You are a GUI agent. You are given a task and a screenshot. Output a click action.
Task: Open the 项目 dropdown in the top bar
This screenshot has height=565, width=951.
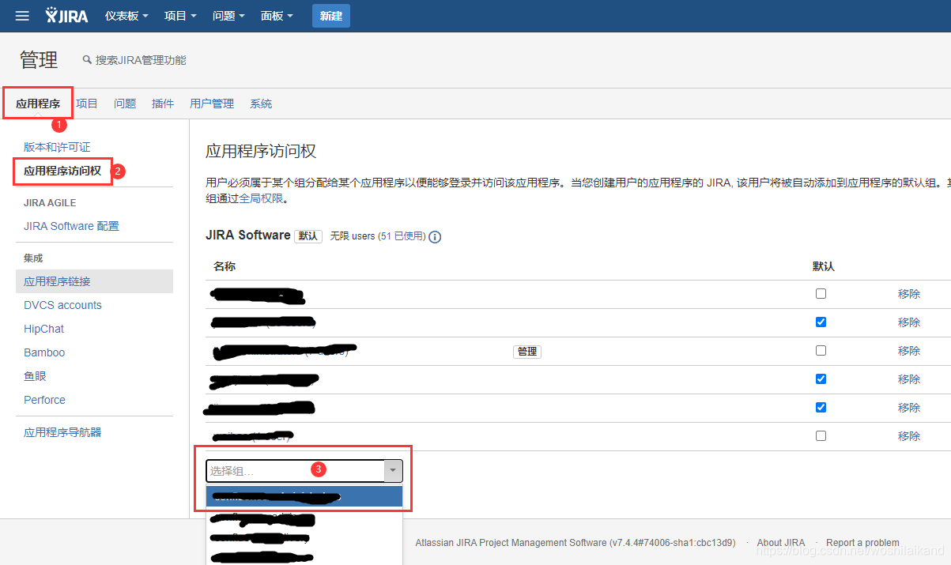point(180,16)
